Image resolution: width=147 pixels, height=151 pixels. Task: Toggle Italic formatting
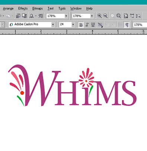(87, 25)
